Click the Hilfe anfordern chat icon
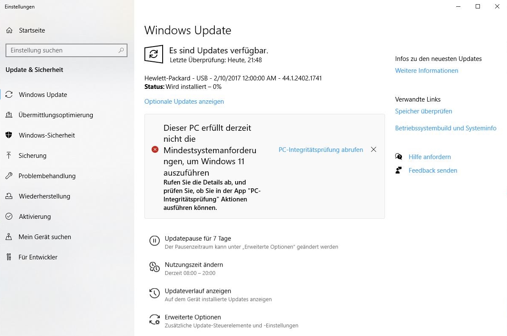Image resolution: width=507 pixels, height=336 pixels. coord(399,157)
